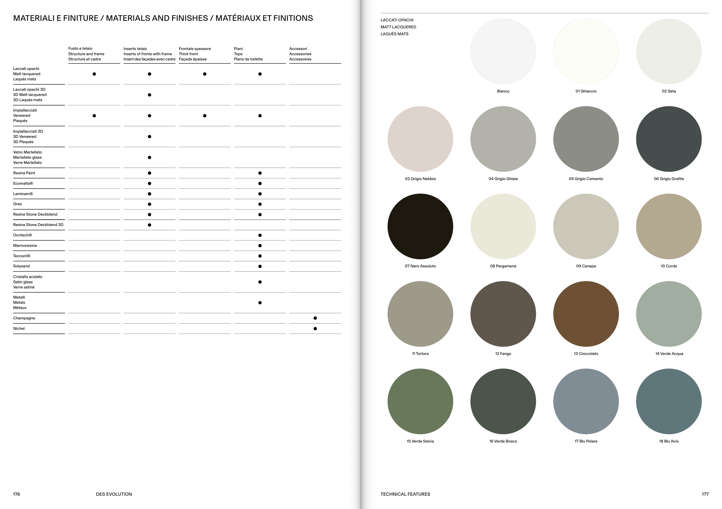Click the Ocritech row Tops dot
Image resolution: width=722 pixels, height=509 pixels.
(x=260, y=235)
